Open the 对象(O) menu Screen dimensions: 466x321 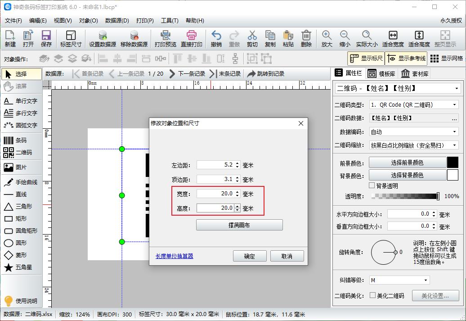pyautogui.click(x=88, y=21)
